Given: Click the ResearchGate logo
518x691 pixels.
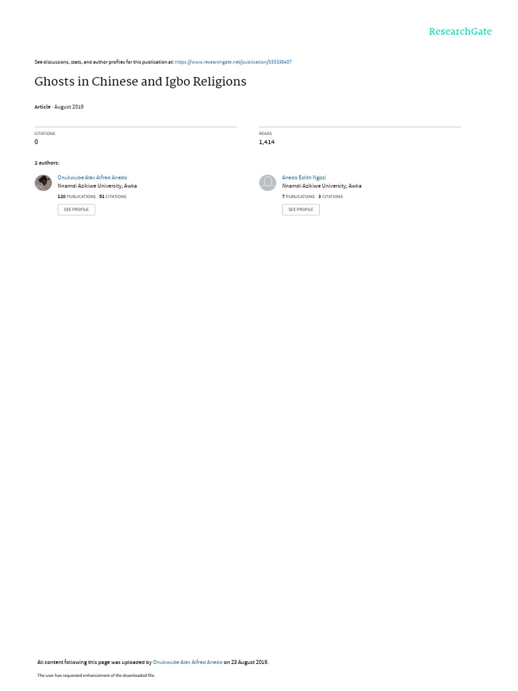Looking at the screenshot, I should [460, 32].
